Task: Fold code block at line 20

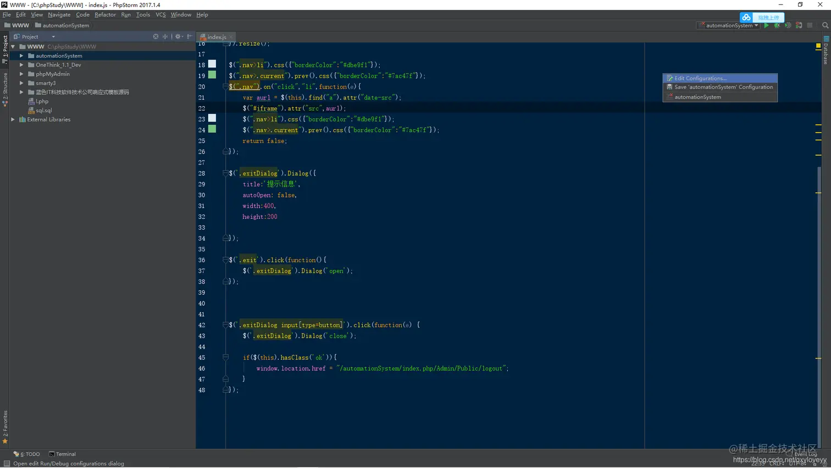Action: click(x=225, y=87)
